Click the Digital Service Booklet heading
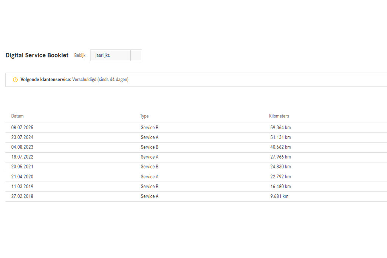Viewport: 387px width, 258px height. tap(37, 55)
